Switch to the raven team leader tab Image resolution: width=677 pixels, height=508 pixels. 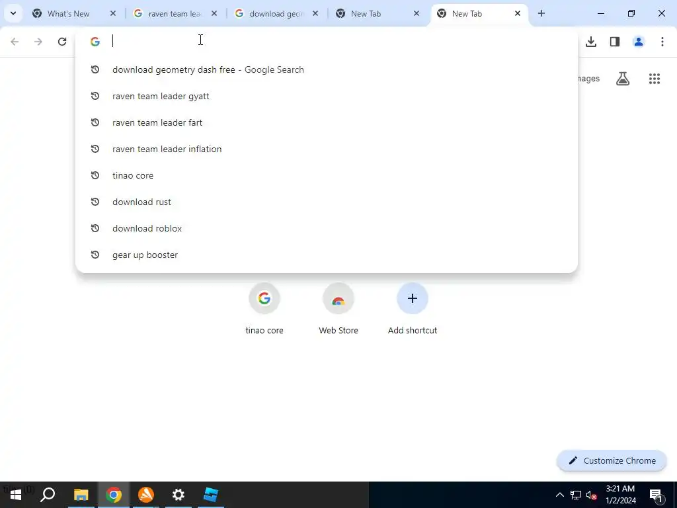point(174,14)
